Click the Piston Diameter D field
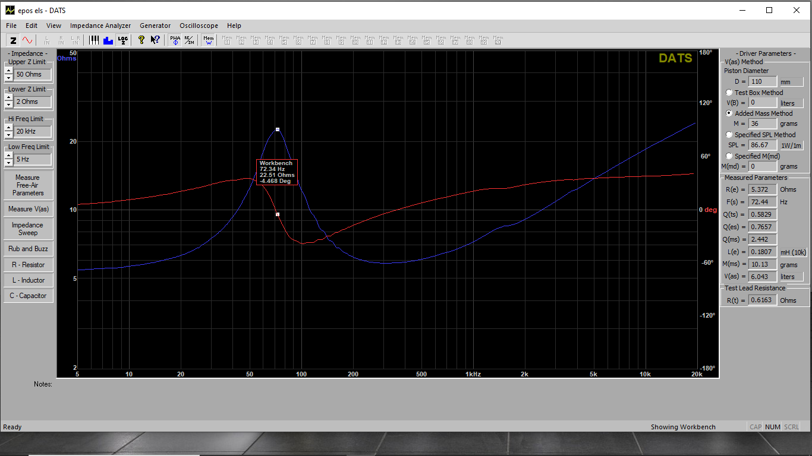This screenshot has height=456, width=812. pos(762,81)
